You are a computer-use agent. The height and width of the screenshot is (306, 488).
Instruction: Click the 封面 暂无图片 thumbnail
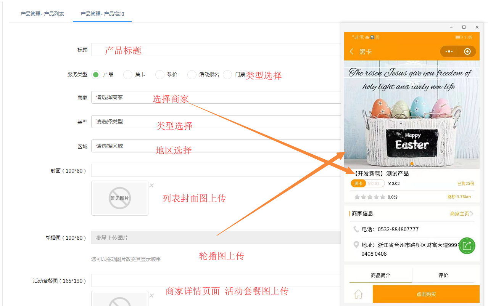click(x=120, y=198)
